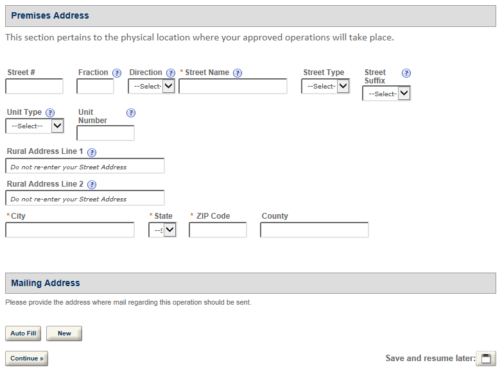Click the City input field
Screen dimensions: 502x372
click(70, 230)
